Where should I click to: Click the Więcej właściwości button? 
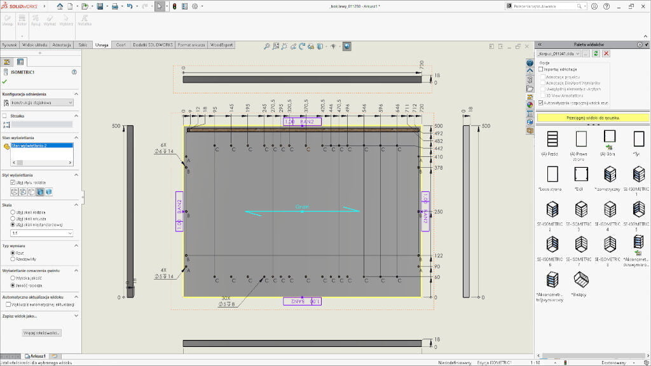(x=41, y=332)
